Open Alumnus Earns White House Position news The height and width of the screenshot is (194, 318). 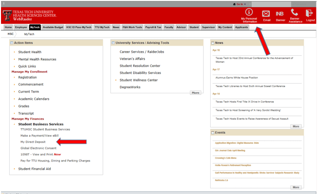(x=236, y=77)
